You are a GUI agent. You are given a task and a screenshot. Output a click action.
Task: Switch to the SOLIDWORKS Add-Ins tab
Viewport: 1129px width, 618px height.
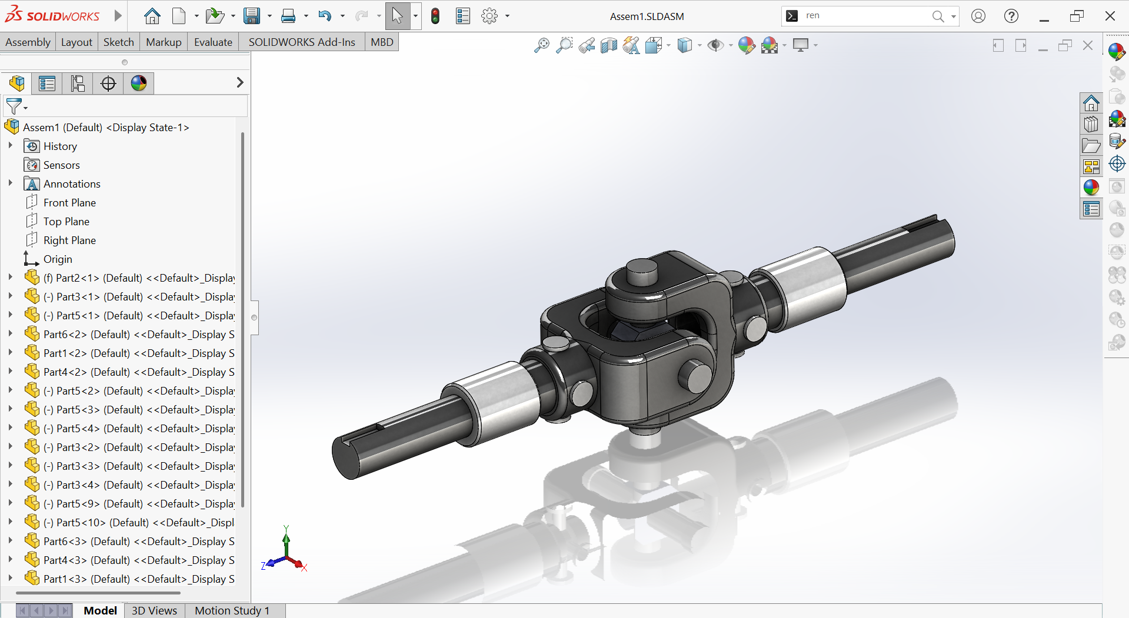click(x=302, y=42)
